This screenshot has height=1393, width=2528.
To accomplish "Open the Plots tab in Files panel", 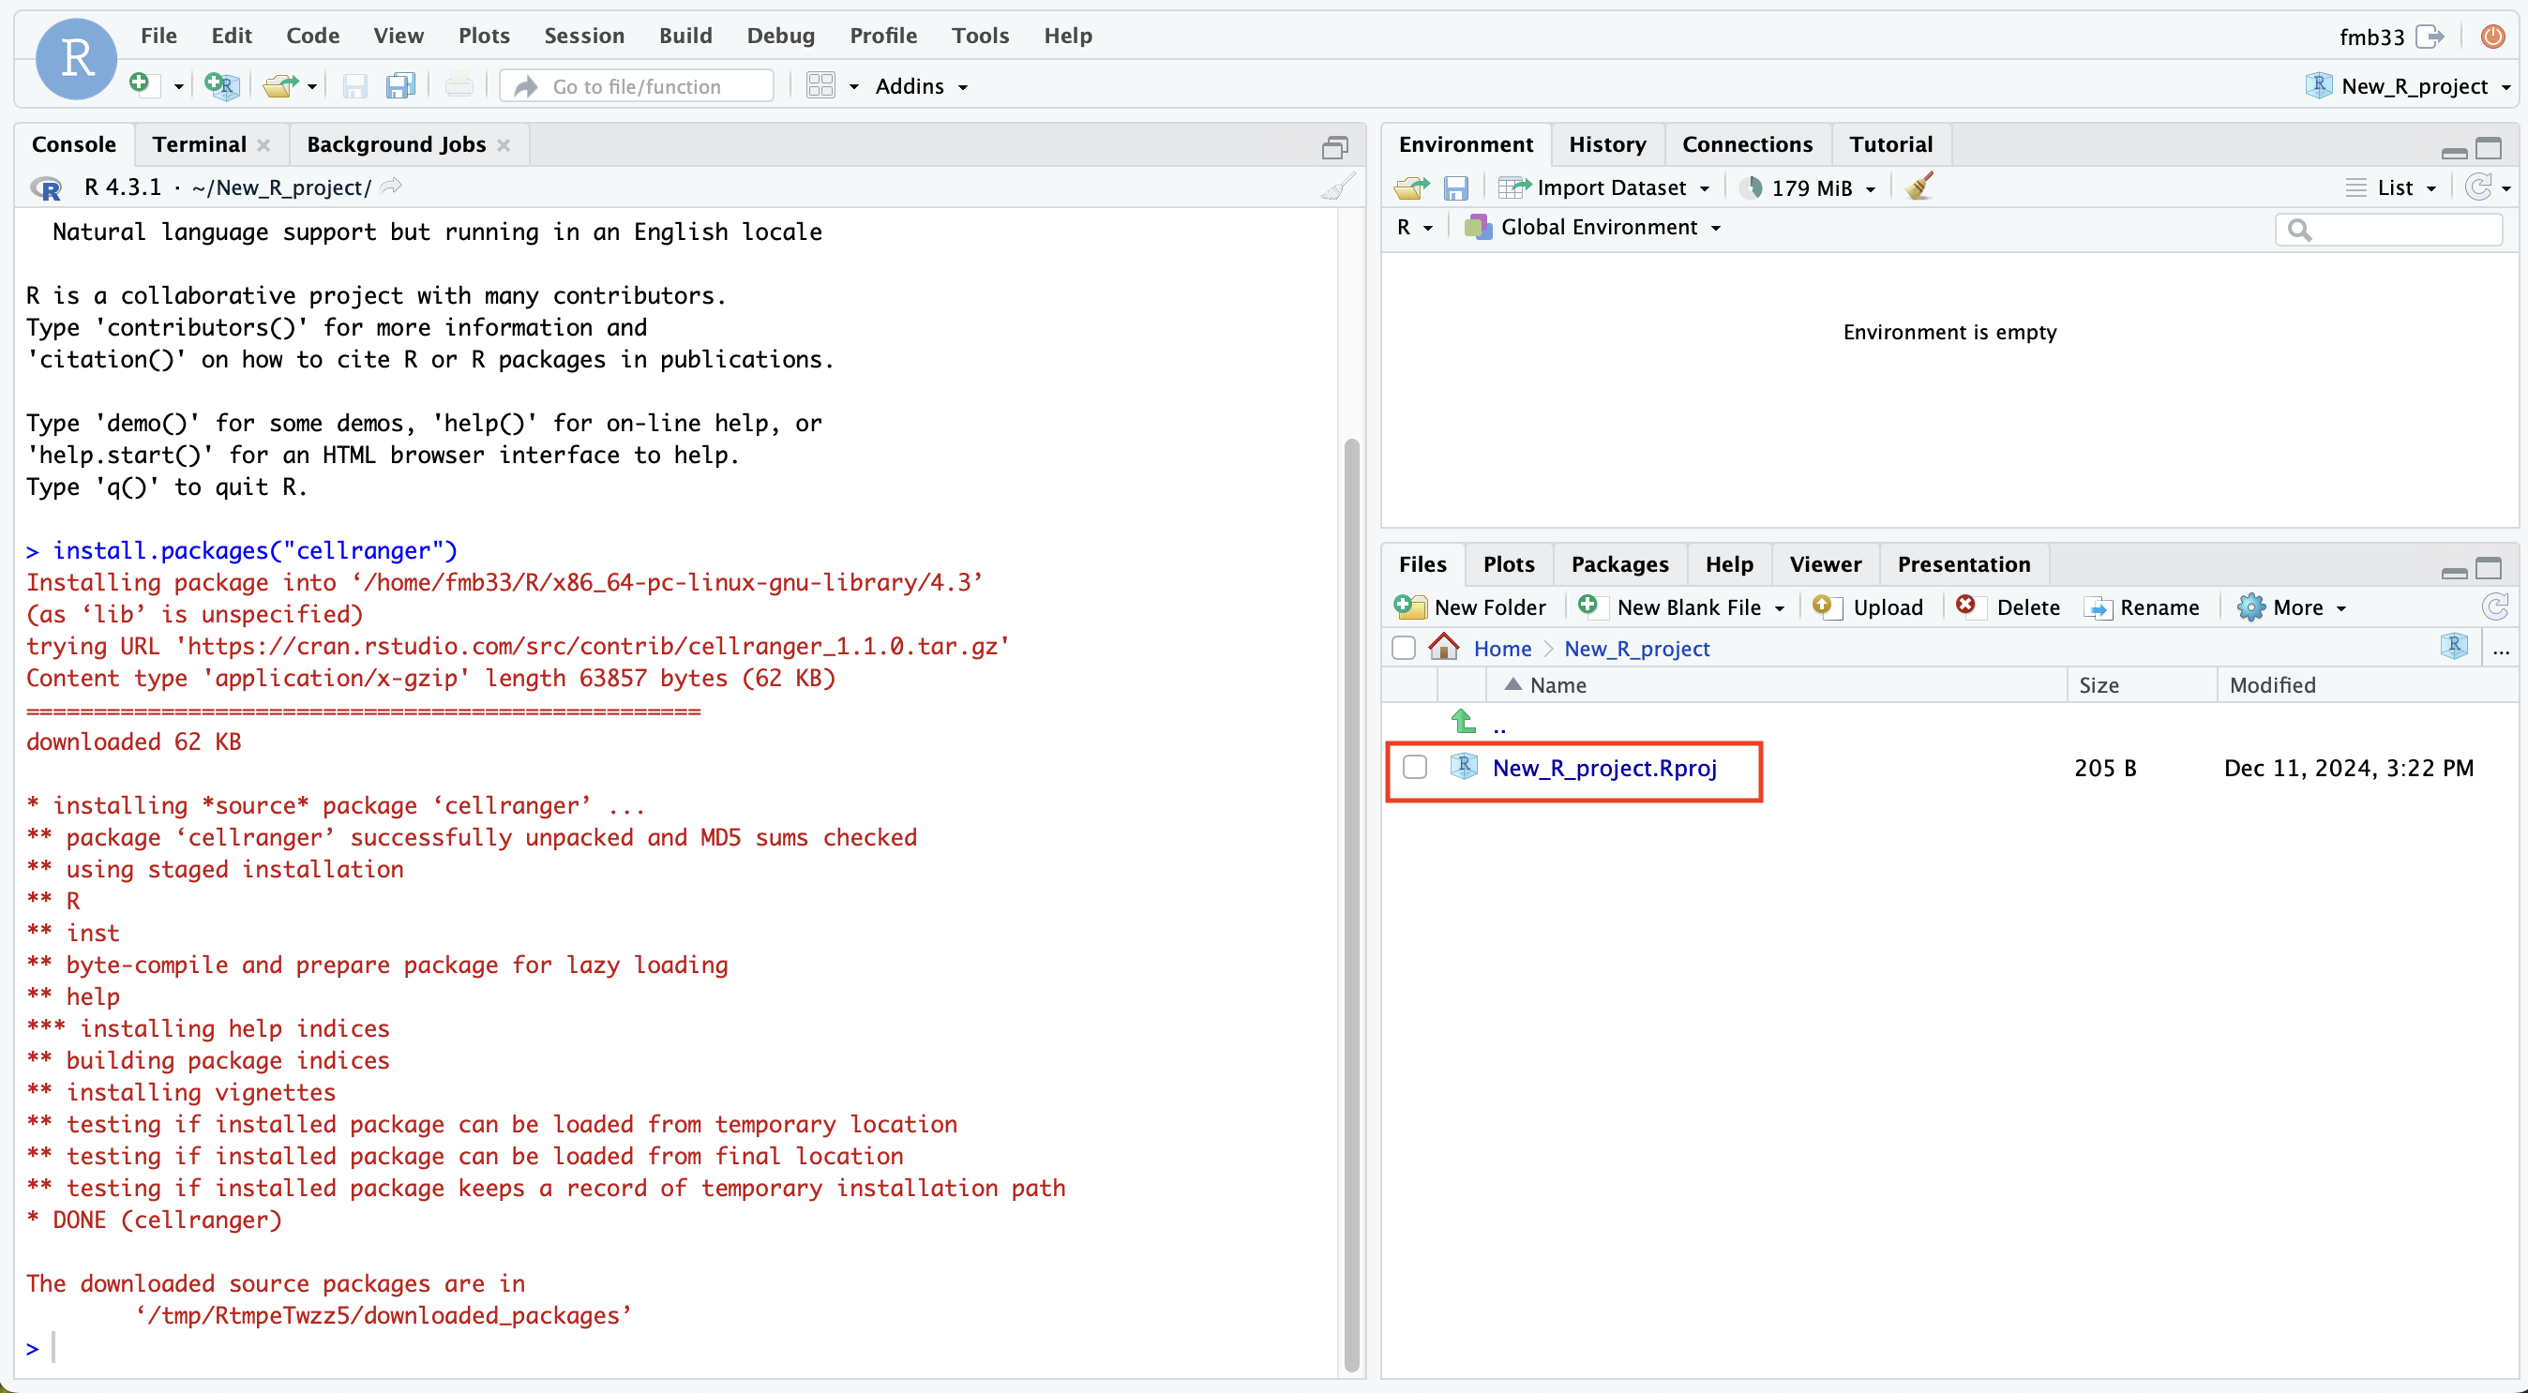I will [1508, 562].
